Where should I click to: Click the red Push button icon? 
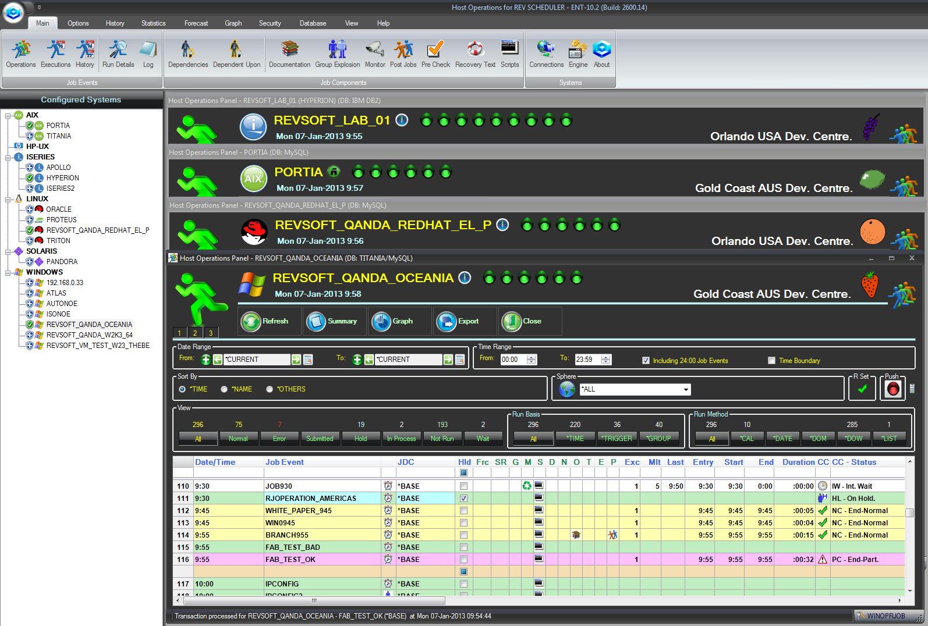click(892, 389)
